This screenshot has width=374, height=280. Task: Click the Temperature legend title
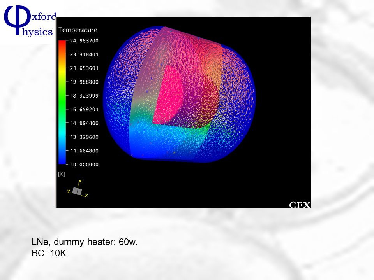[x=78, y=30]
